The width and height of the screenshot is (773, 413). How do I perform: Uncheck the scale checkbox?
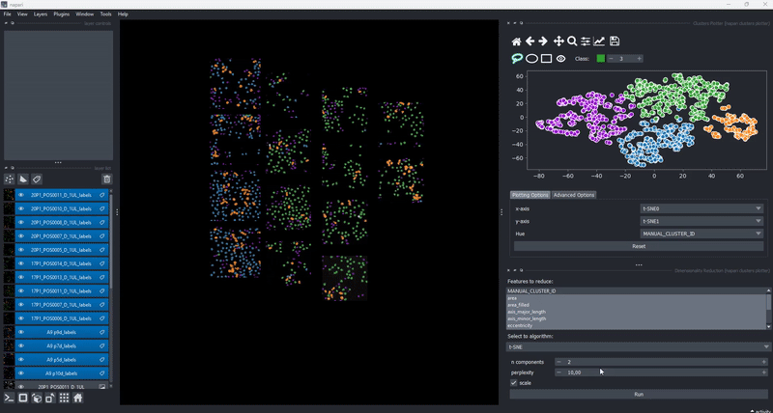pyautogui.click(x=514, y=383)
